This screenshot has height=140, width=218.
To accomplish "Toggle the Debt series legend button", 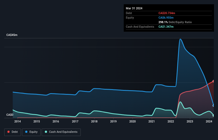I will (13, 132).
